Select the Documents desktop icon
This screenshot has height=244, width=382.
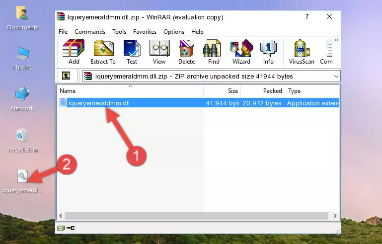22,18
